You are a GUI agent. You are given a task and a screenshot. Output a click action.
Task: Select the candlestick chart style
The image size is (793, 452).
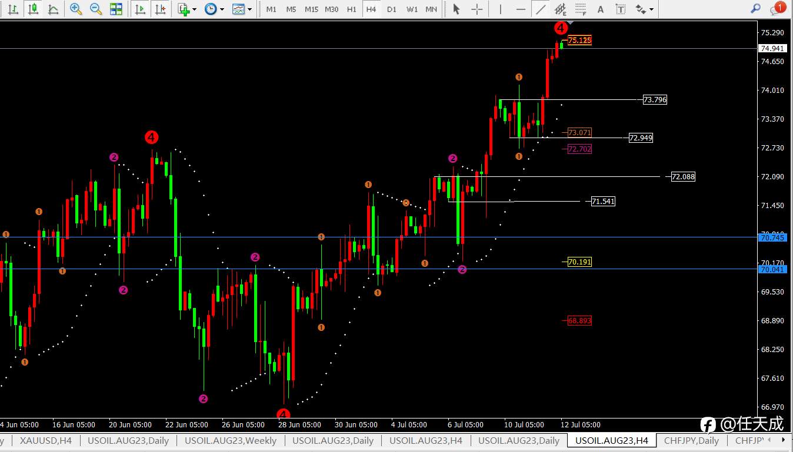34,9
